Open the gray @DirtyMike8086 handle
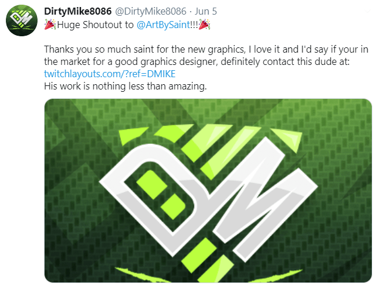This screenshot has width=380, height=286. pos(151,11)
